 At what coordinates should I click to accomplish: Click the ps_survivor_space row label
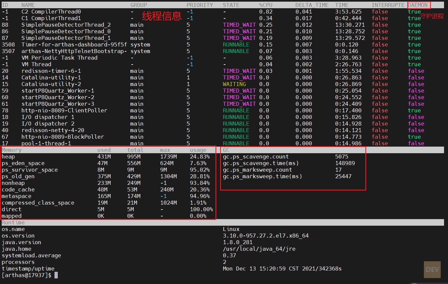coord(30,170)
